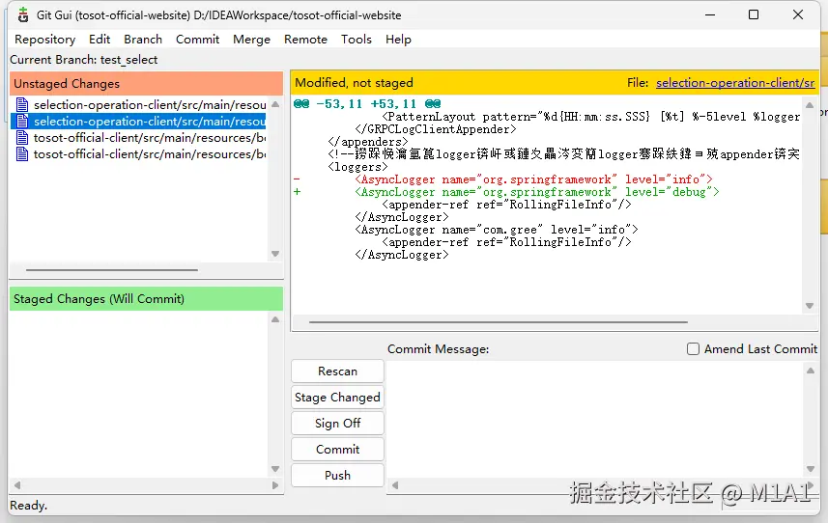Open the Tools menu

356,40
